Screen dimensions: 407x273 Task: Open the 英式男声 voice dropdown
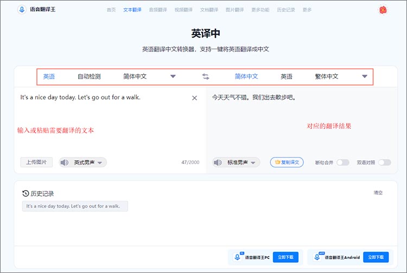100,162
